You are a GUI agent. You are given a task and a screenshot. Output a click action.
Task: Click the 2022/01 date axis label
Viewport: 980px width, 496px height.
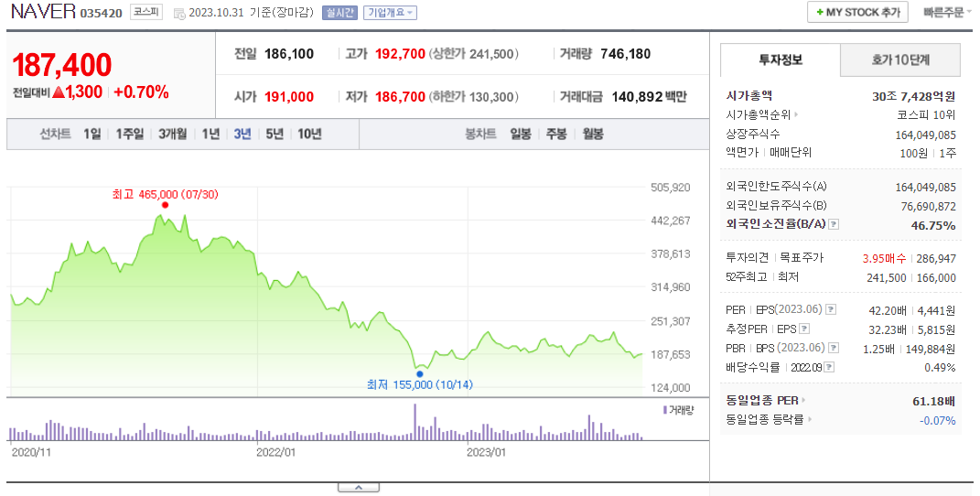coord(275,452)
